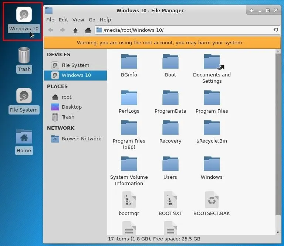Open Trash in Places sidebar

click(75, 117)
